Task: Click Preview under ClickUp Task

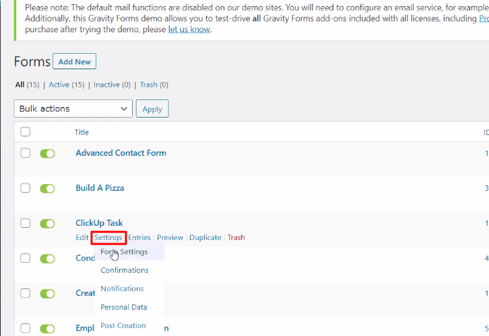Action: tap(170, 237)
